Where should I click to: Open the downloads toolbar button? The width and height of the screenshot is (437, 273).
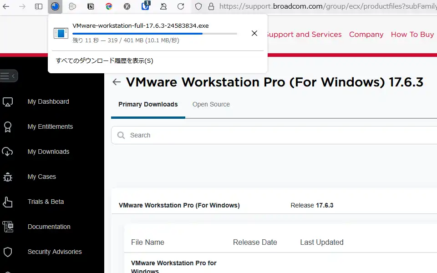tap(55, 6)
